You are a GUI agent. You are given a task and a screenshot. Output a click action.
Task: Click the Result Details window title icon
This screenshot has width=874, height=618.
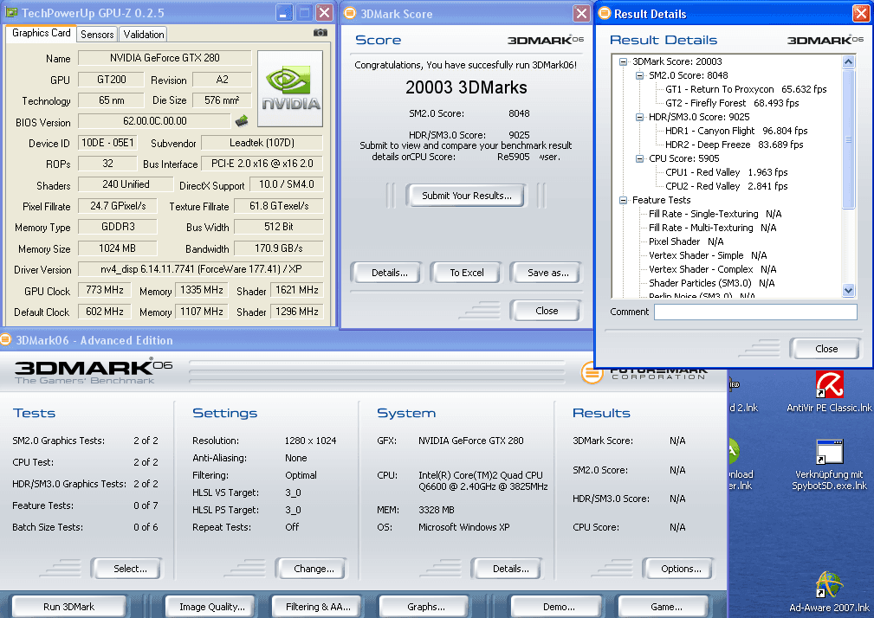(605, 13)
